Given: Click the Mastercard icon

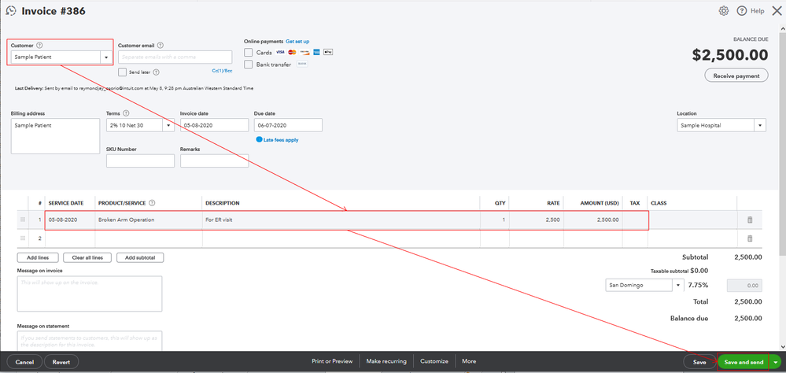Looking at the screenshot, I should (292, 52).
